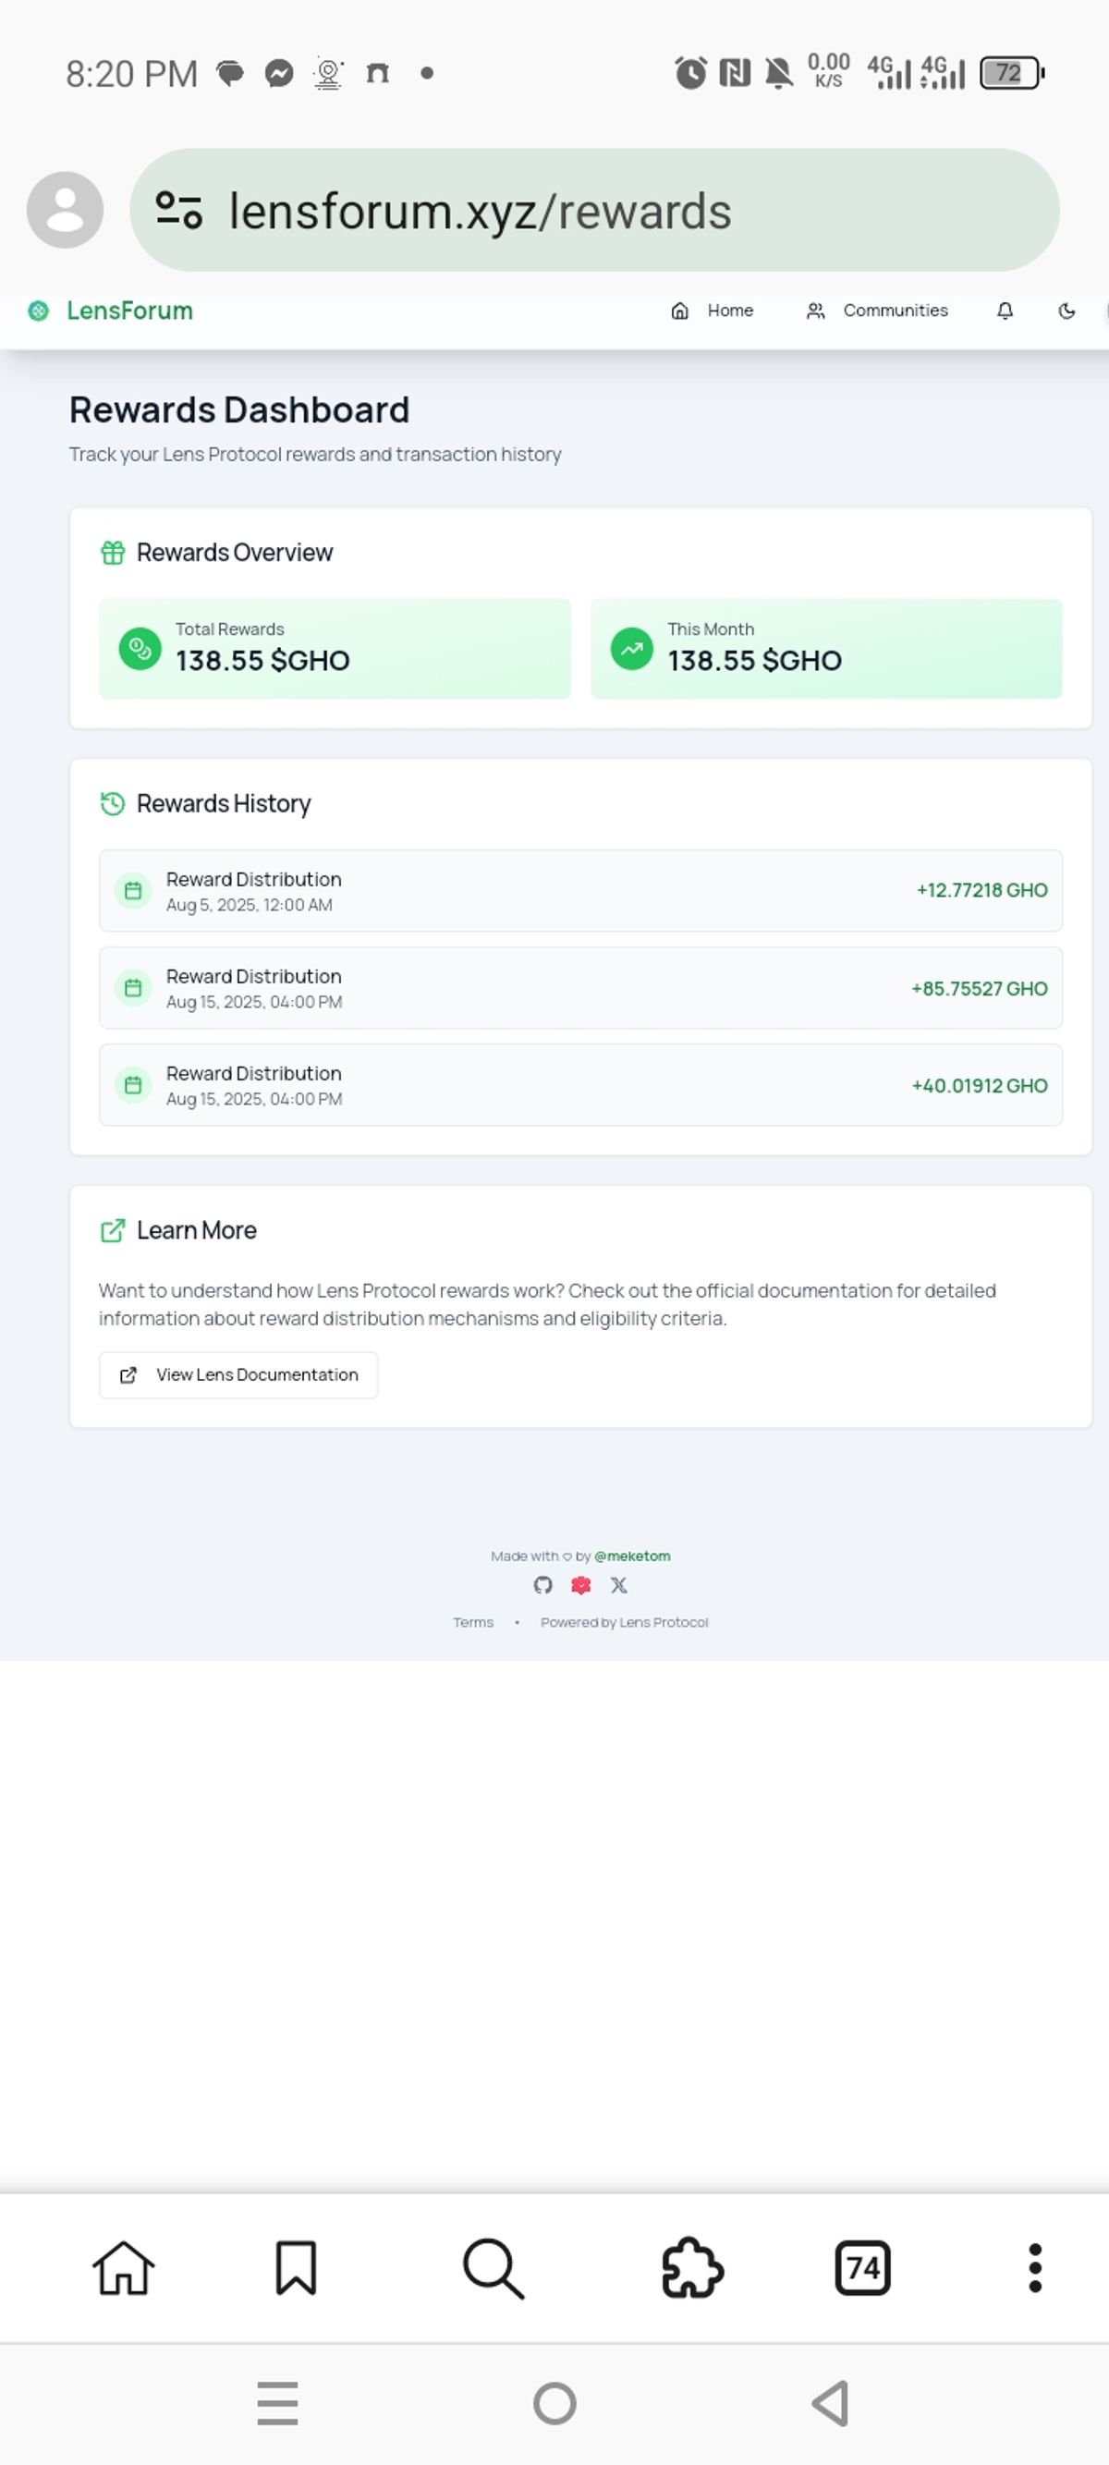Viewport: 1109px width, 2465px height.
Task: Open Terms link in footer
Action: click(x=474, y=1622)
